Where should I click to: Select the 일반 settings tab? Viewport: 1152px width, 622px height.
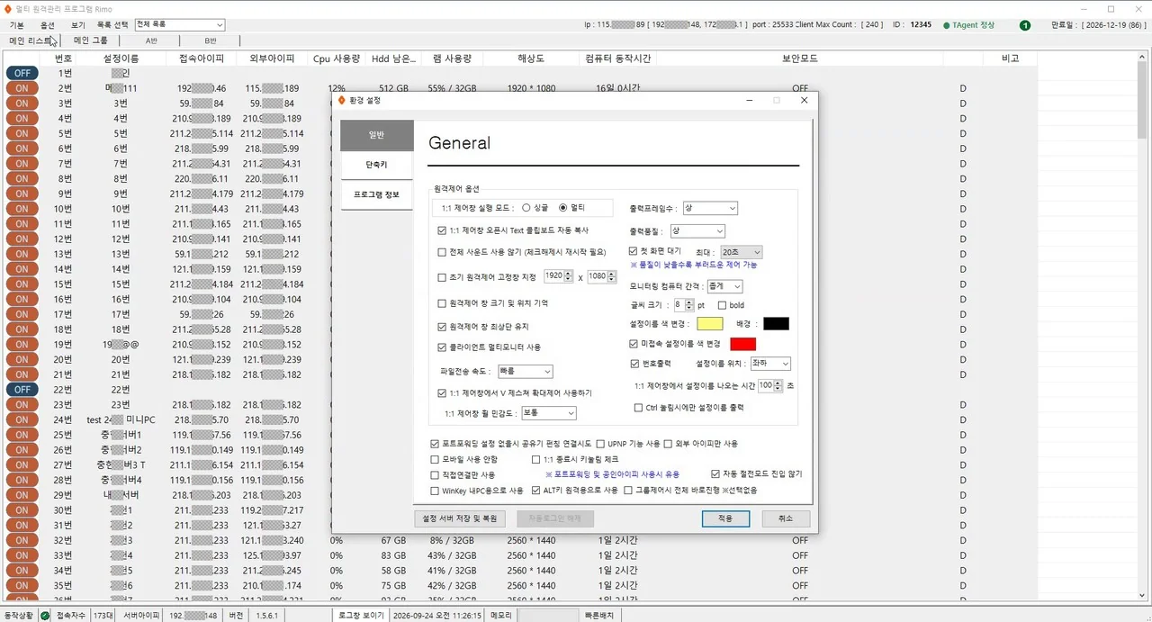377,135
